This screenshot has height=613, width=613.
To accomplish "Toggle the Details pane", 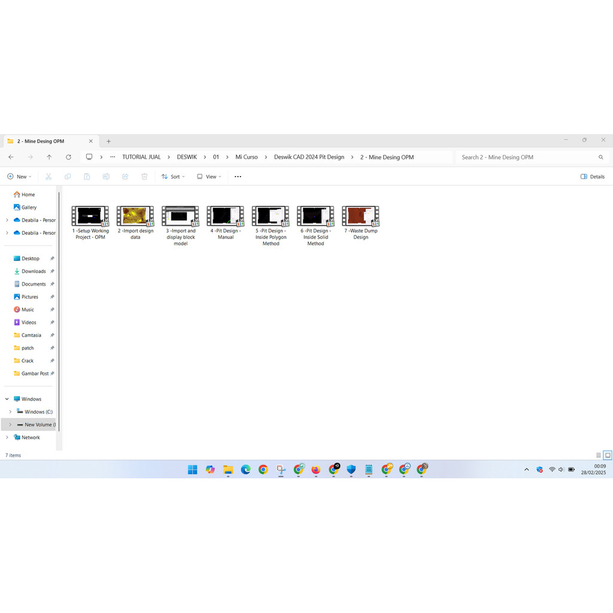I will pyautogui.click(x=593, y=177).
